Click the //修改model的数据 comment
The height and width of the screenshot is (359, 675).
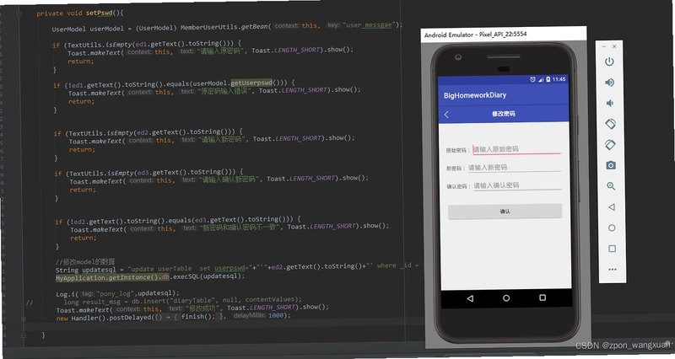[x=85, y=262]
